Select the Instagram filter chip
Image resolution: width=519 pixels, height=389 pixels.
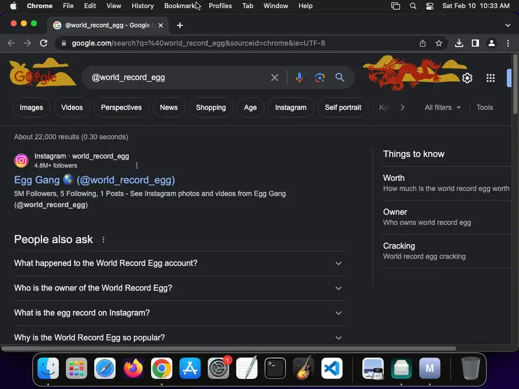pos(290,107)
